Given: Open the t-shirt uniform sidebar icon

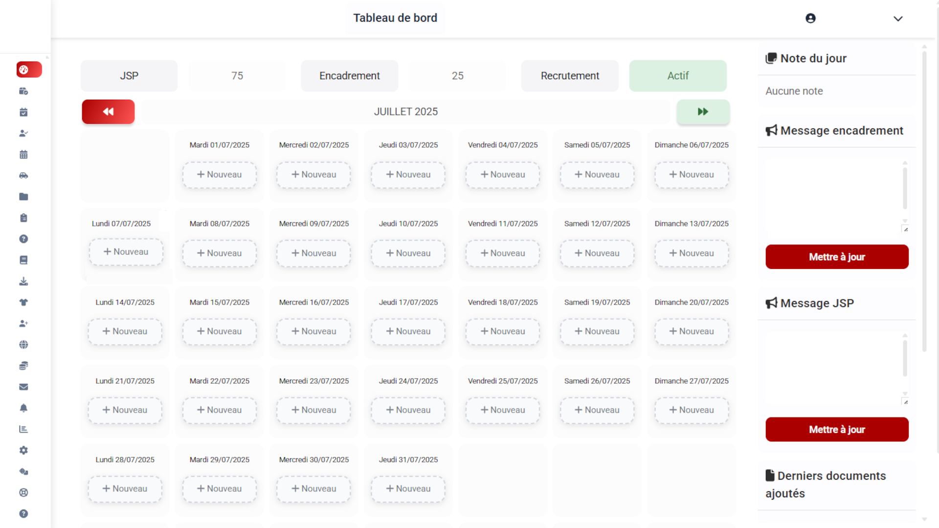Looking at the screenshot, I should click(x=23, y=302).
